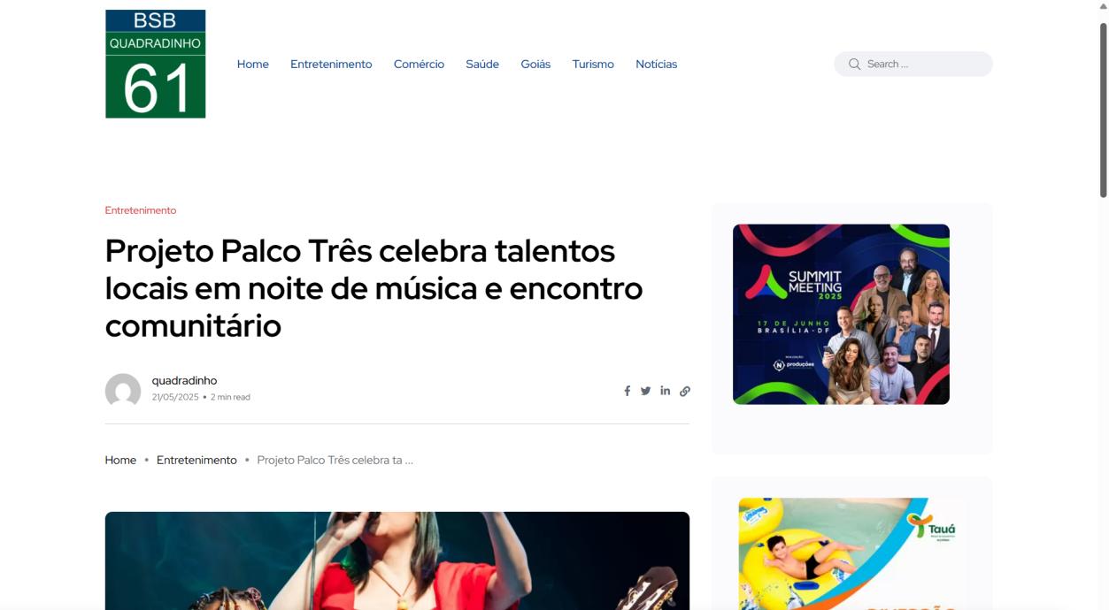Image resolution: width=1109 pixels, height=610 pixels.
Task: Share article on Facebook icon
Action: point(627,391)
